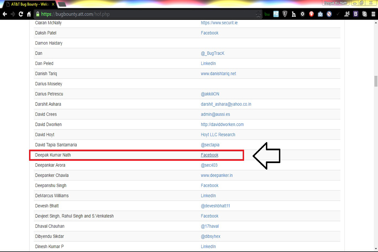Open Deepak Kumar Nath's Facebook link
The image size is (378, 252).
point(210,155)
